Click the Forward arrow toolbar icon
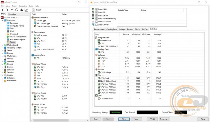This screenshot has width=210, height=122. tap(7, 10)
